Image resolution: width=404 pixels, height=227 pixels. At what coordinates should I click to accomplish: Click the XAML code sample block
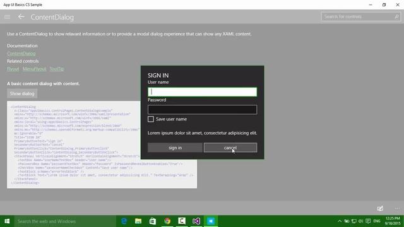click(102, 144)
